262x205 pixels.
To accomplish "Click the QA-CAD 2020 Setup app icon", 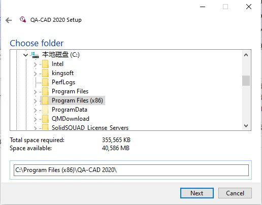I will pos(23,19).
